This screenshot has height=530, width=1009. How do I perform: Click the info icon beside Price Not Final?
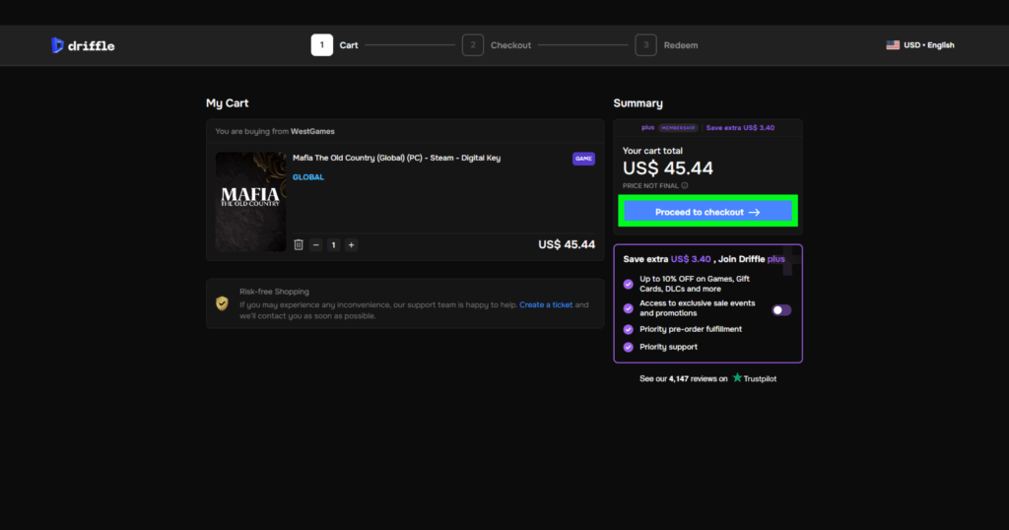click(685, 185)
